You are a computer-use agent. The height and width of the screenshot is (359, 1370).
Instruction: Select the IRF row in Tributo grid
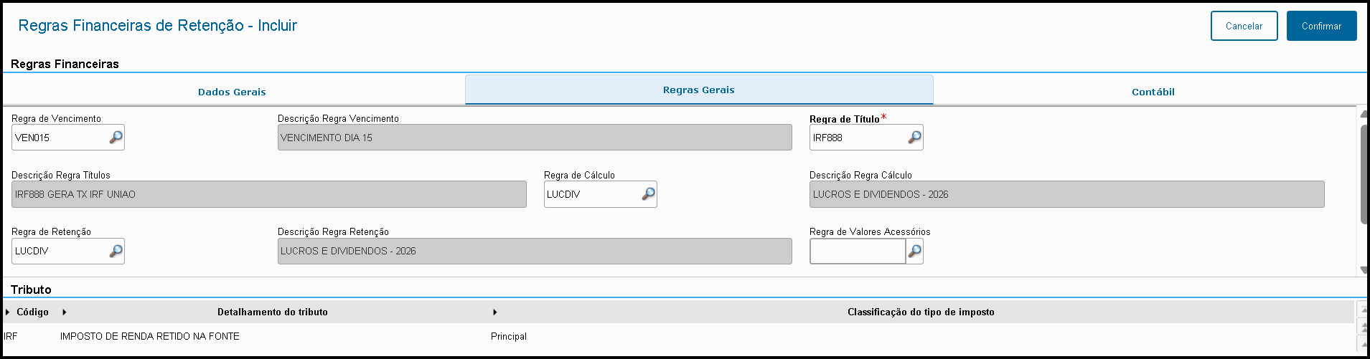[x=149, y=336]
